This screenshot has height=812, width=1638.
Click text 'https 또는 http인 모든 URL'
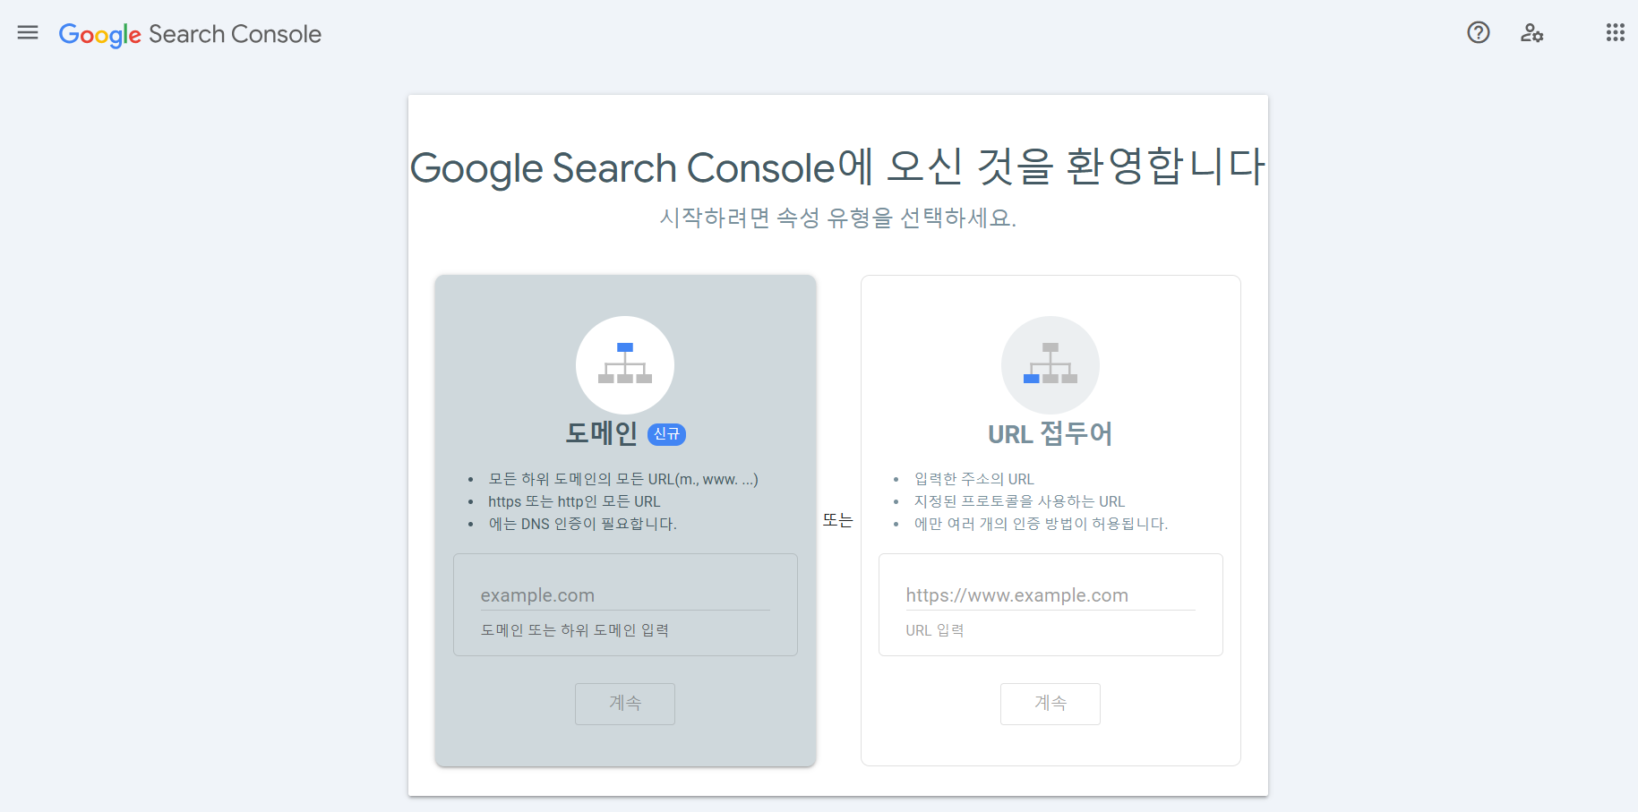tap(574, 501)
